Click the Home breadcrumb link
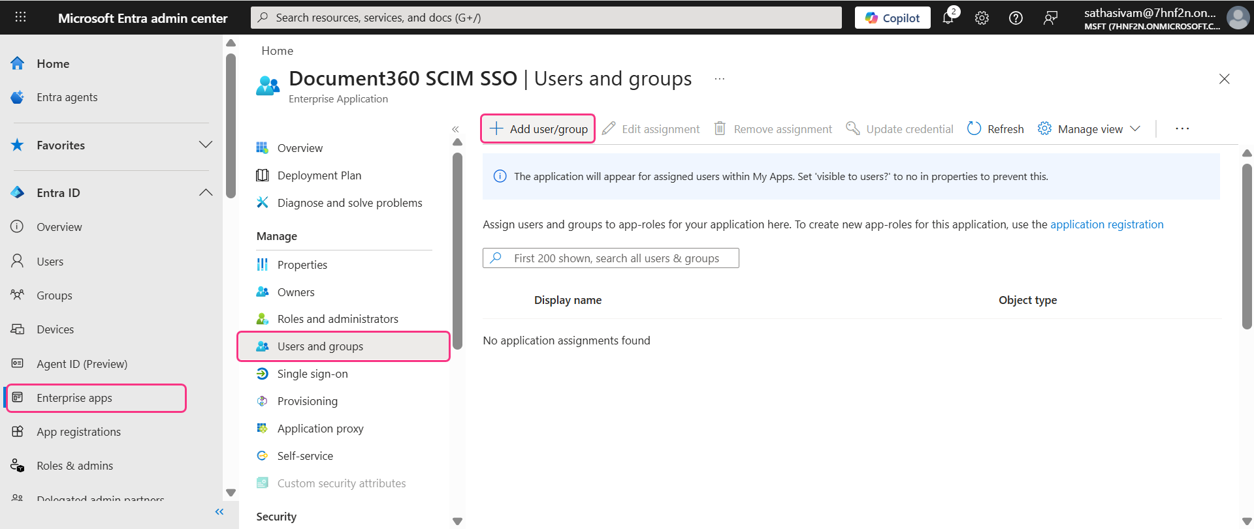Image resolution: width=1254 pixels, height=529 pixels. (277, 51)
